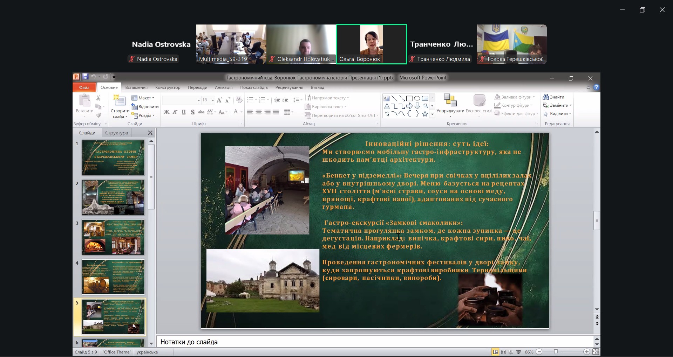The width and height of the screenshot is (673, 357).
Task: Select the rectangle shape in shapes gallery
Action: click(409, 98)
